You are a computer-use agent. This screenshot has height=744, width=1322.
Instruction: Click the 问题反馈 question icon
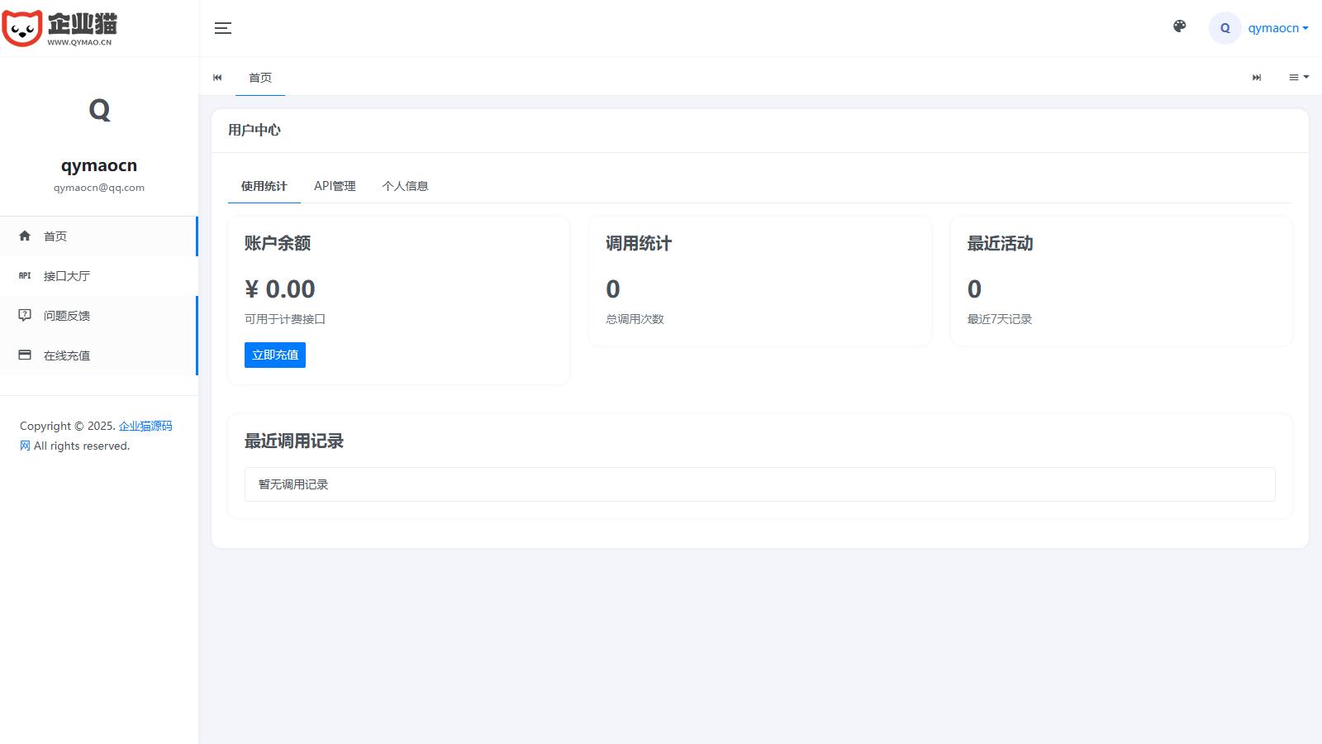tap(25, 316)
